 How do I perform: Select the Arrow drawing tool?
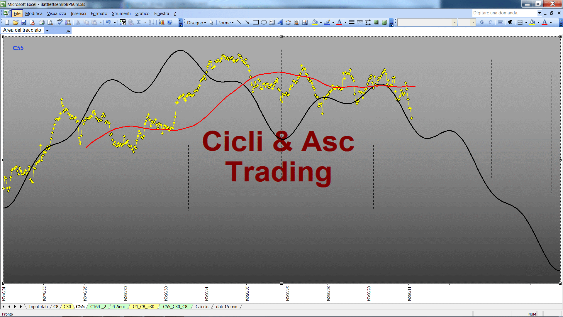tap(247, 22)
